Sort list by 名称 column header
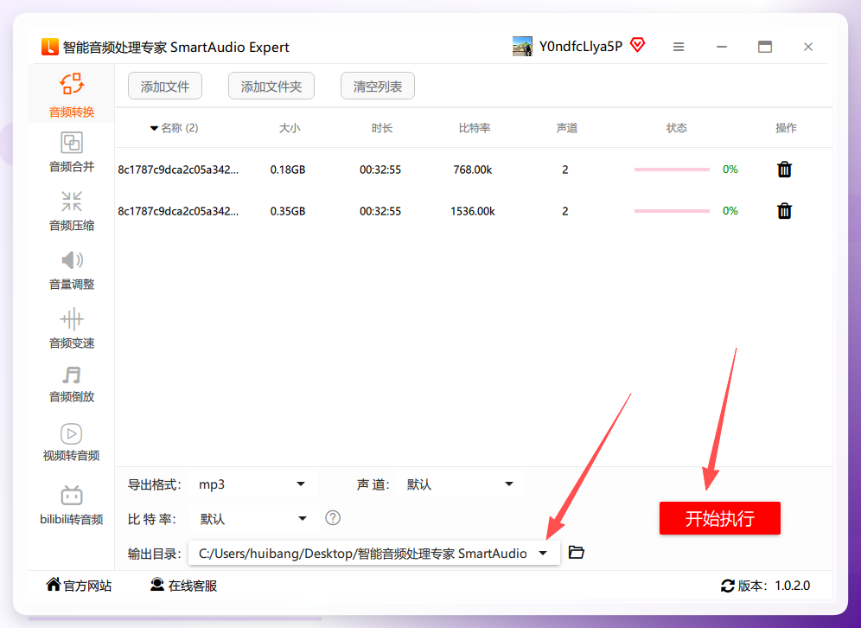 pyautogui.click(x=174, y=128)
